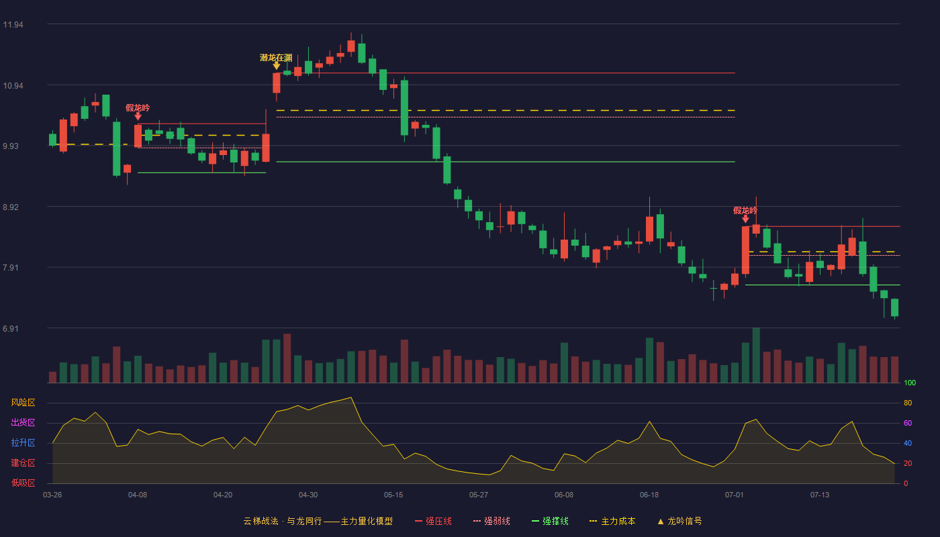Image resolution: width=940 pixels, height=537 pixels.
Task: Toggle the 强撑线 legend entry
Action: 550,521
